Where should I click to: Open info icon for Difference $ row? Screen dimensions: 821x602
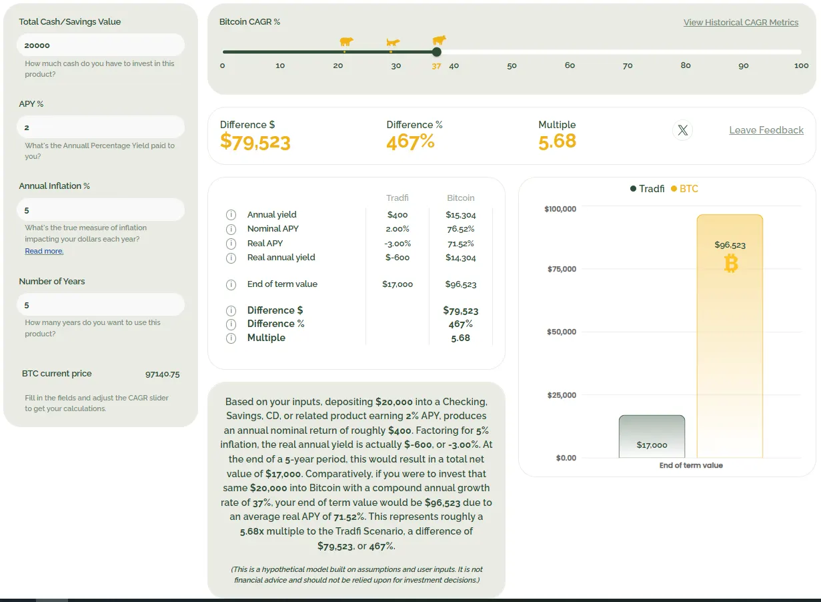(x=231, y=311)
